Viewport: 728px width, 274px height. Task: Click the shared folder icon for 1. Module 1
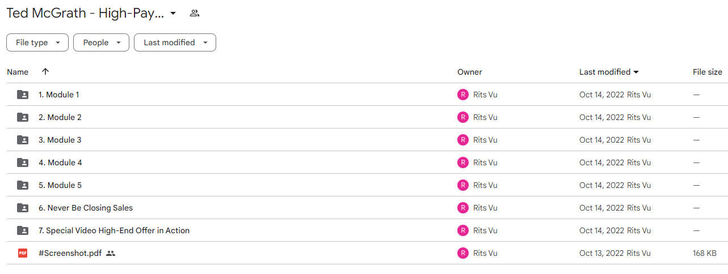pyautogui.click(x=23, y=95)
